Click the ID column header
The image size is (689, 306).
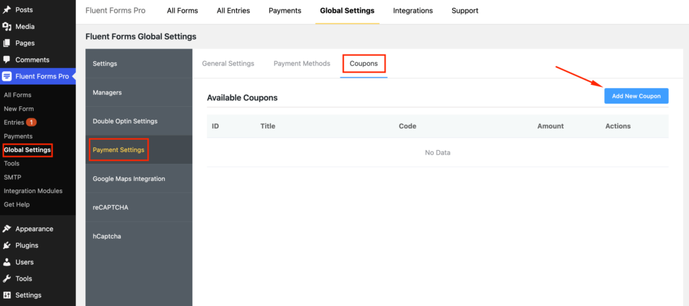(215, 126)
